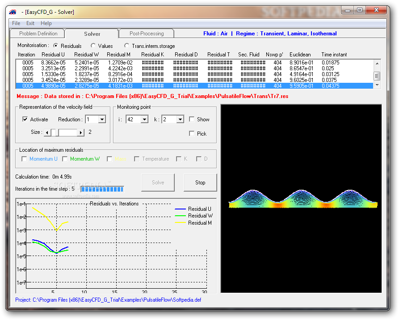Switch to the Post-Processing tab
399x320 pixels.
[147, 34]
